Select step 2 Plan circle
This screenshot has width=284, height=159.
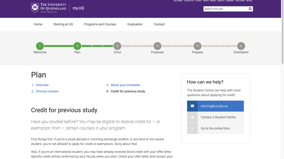point(77,46)
